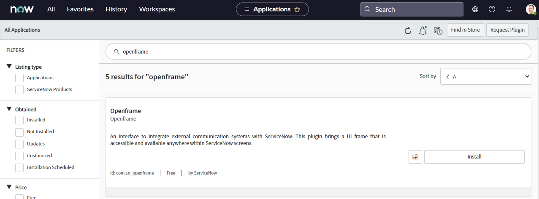Click the Find in Store button
The image size is (539, 199).
pyautogui.click(x=465, y=30)
